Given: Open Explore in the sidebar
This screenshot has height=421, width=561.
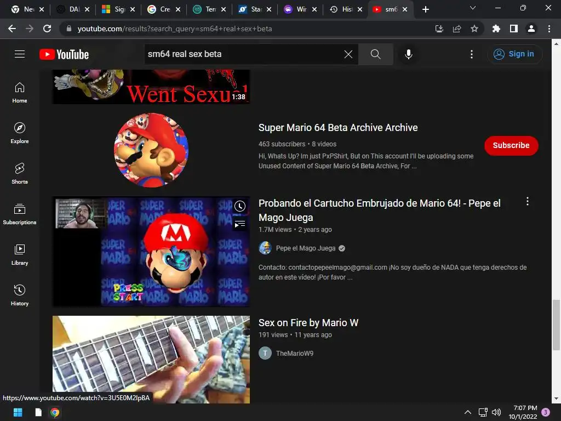Looking at the screenshot, I should pyautogui.click(x=20, y=133).
